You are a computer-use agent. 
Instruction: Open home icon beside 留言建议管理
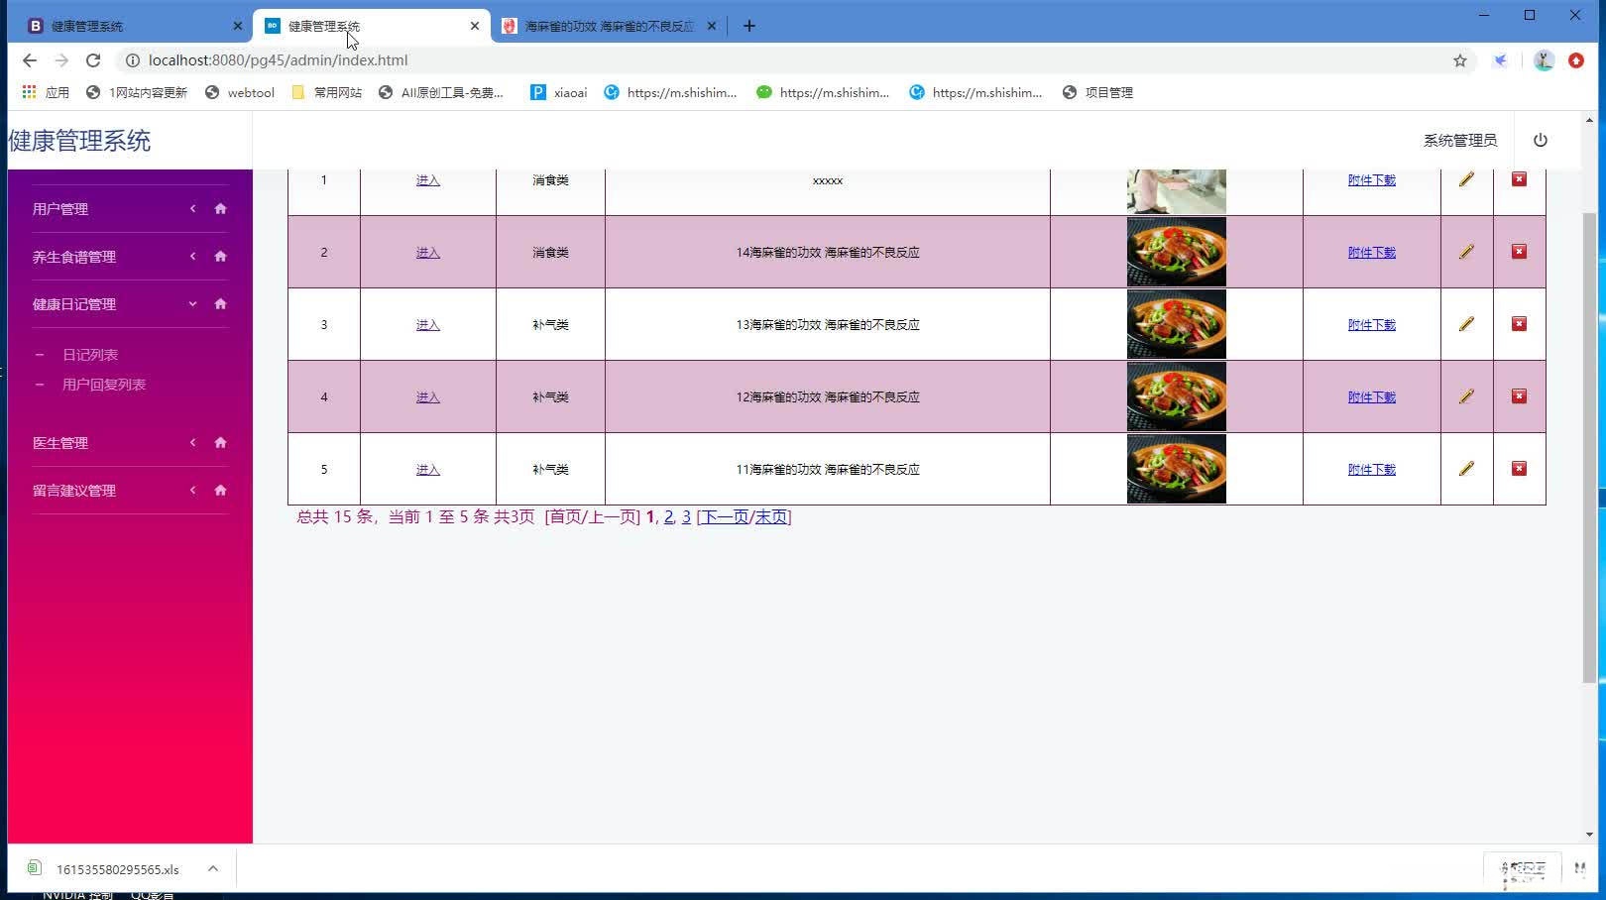tap(220, 491)
